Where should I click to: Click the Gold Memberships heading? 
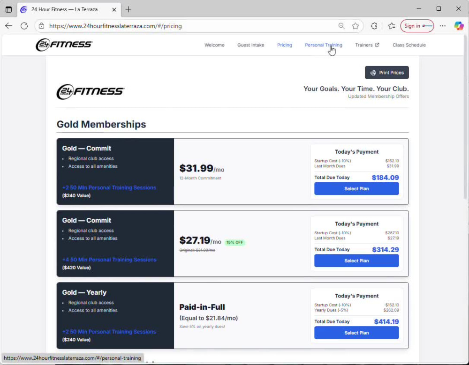pos(101,124)
